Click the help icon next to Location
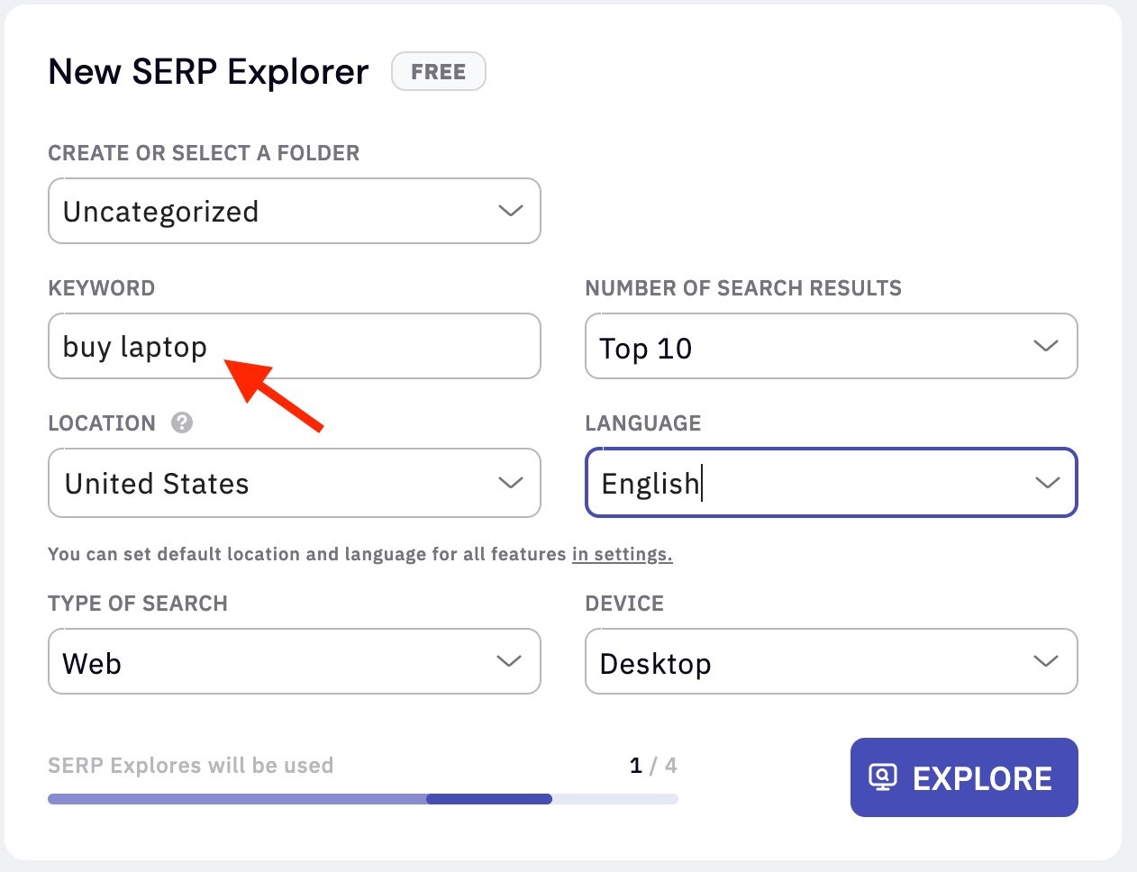Viewport: 1137px width, 872px height. coord(182,422)
